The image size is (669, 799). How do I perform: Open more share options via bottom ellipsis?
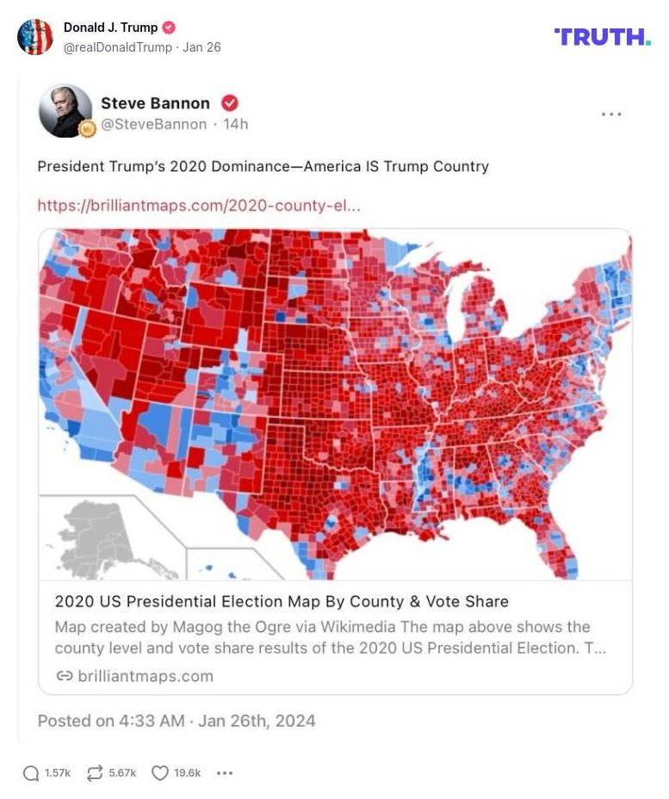click(224, 772)
